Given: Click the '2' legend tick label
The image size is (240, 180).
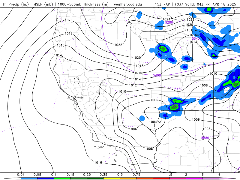Looking at the screenshot, I should [x=186, y=175].
